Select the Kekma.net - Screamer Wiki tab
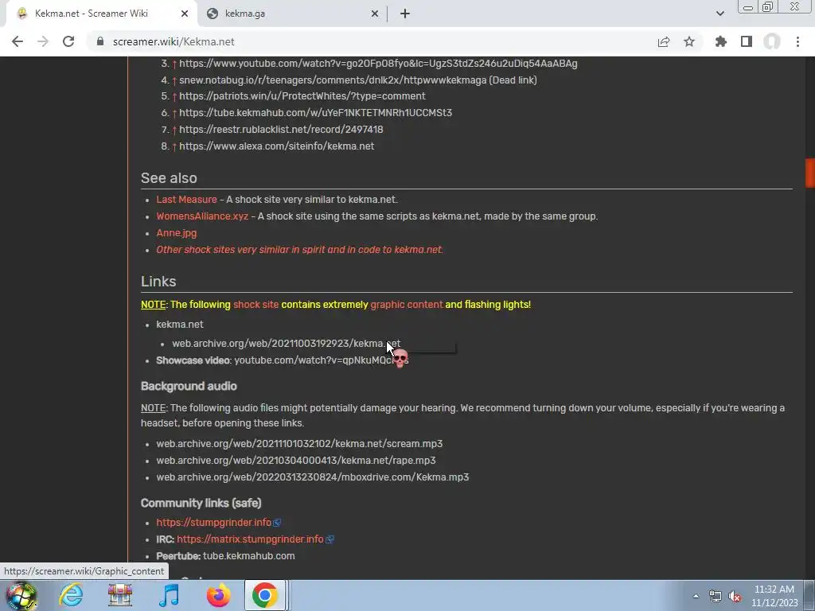815x611 pixels. [101, 14]
